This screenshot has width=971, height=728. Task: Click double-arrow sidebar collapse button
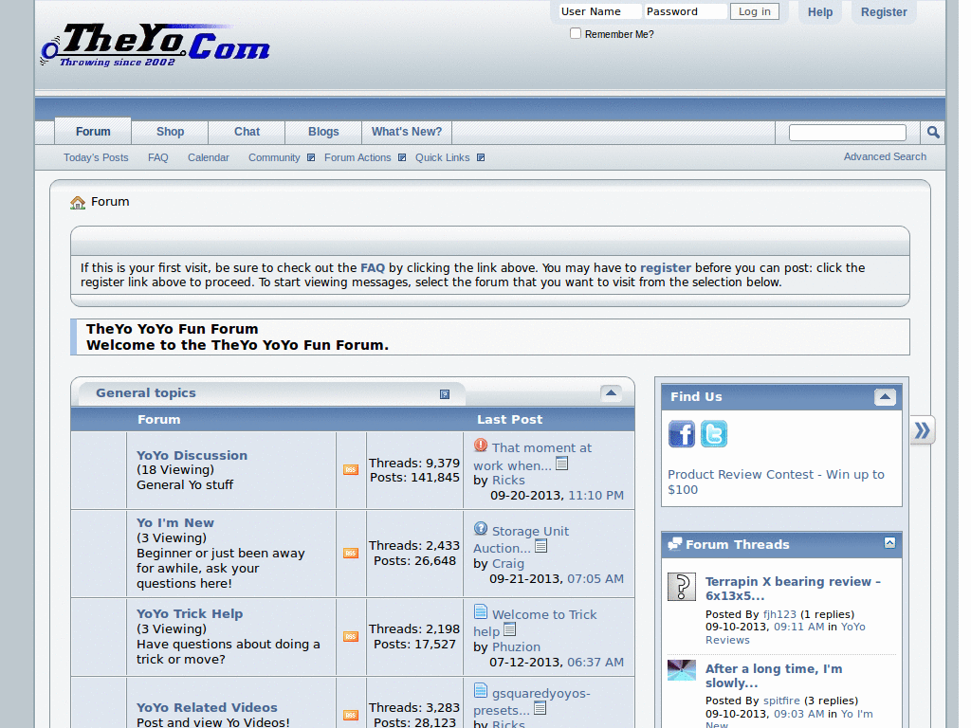point(922,430)
